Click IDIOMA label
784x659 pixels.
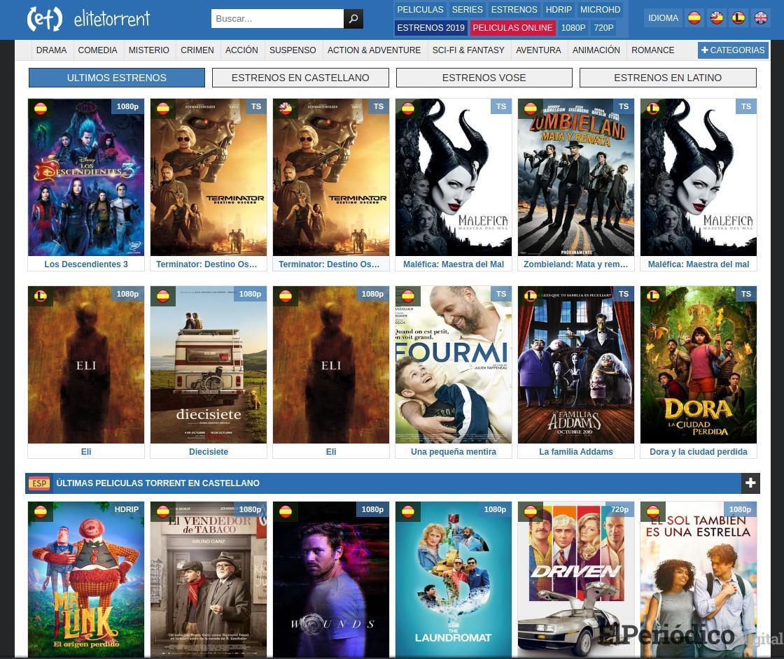coord(663,18)
